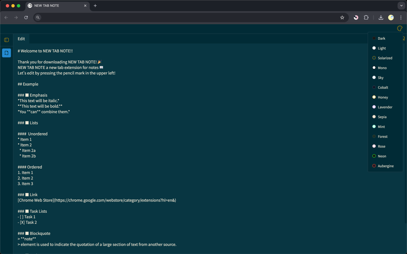
Task: Select the note file icon in sidebar
Action: point(6,53)
